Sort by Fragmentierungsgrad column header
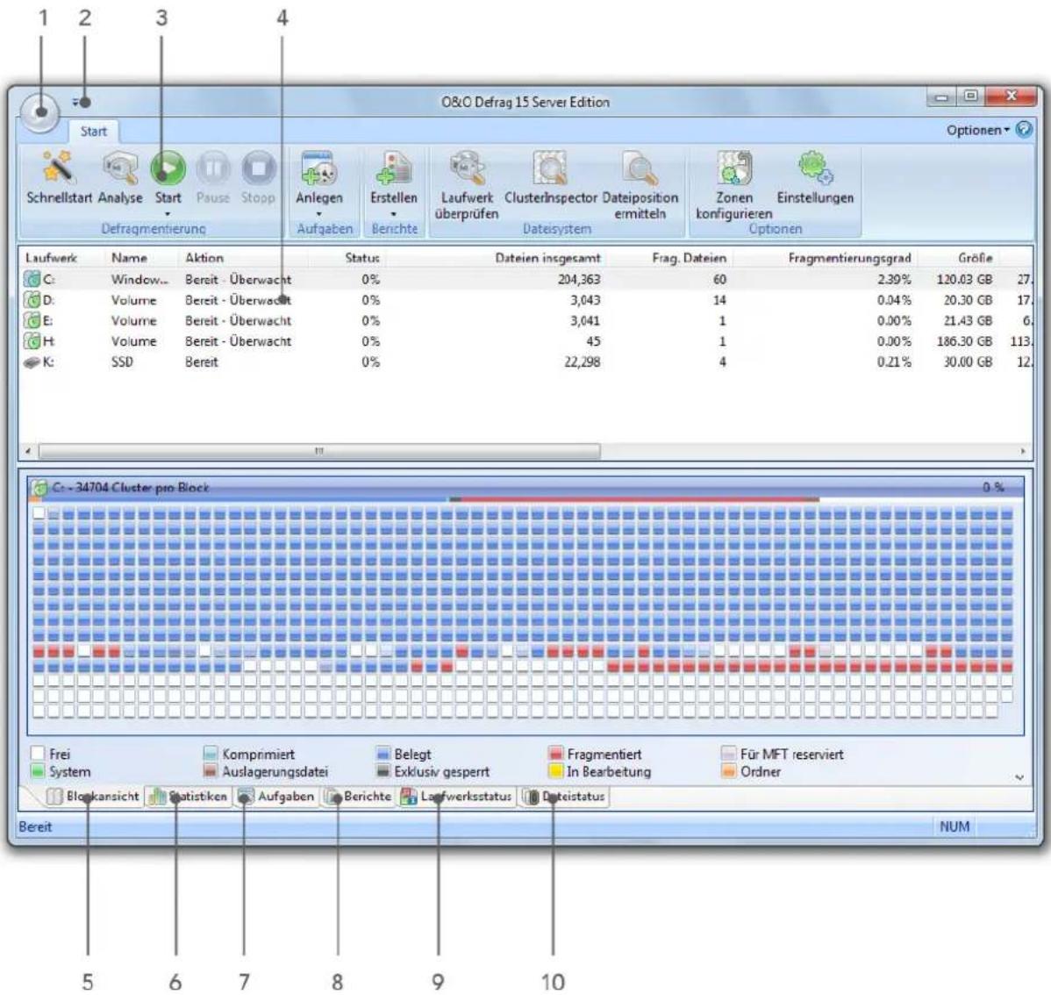The image size is (1051, 995). pos(849,257)
